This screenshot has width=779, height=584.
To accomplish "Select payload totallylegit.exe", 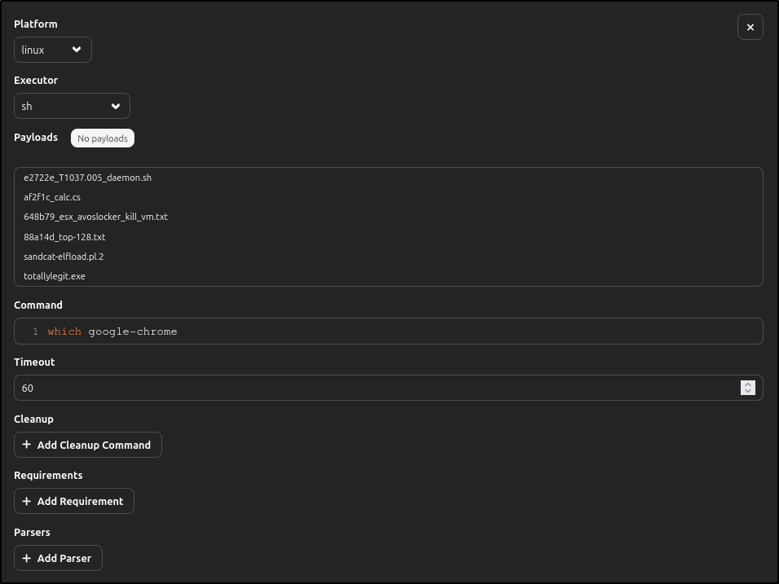I will pyautogui.click(x=54, y=276).
